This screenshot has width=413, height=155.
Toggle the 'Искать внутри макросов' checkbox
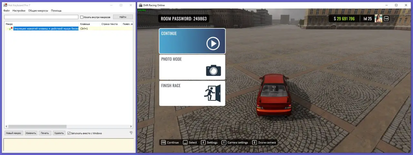[x=82, y=17]
